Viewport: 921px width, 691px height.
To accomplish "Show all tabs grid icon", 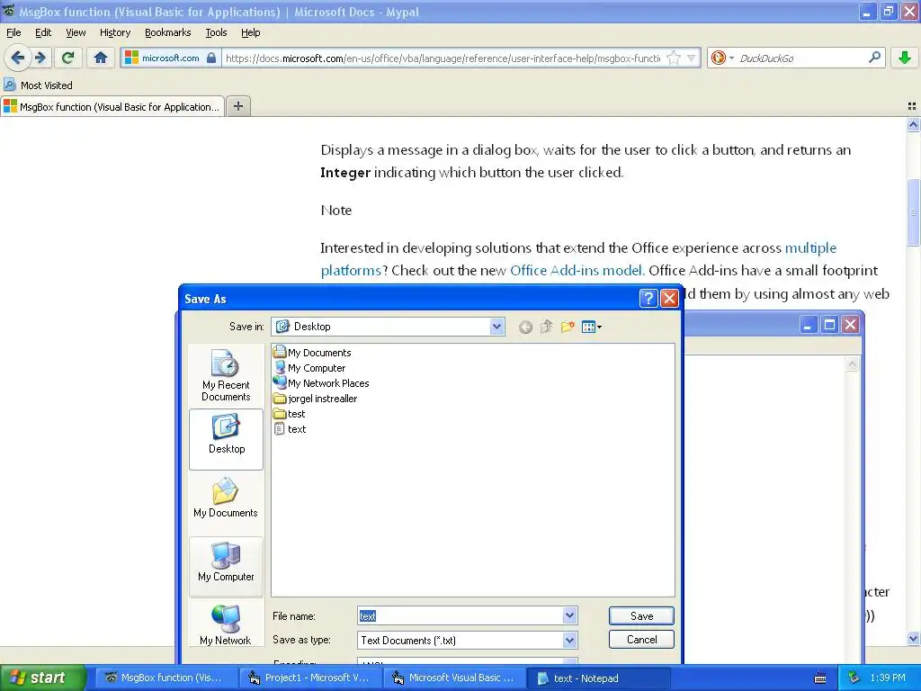I will click(912, 106).
